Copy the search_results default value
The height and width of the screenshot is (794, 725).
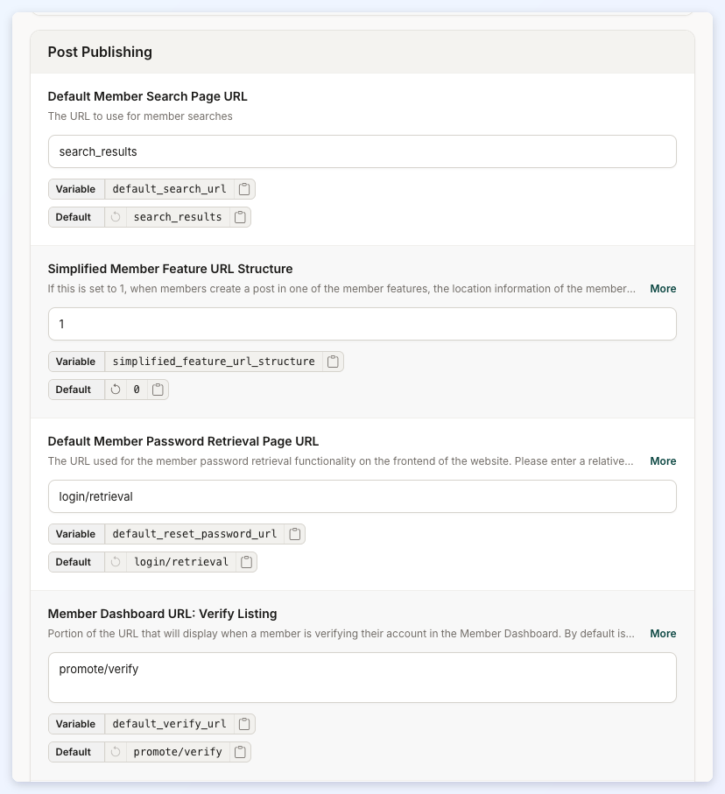[240, 217]
